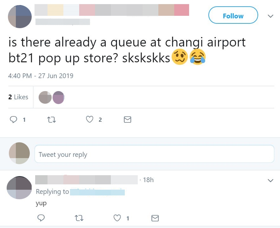This screenshot has height=228, width=280.
Task: Retweet the 'yup' reply
Action: click(x=79, y=218)
